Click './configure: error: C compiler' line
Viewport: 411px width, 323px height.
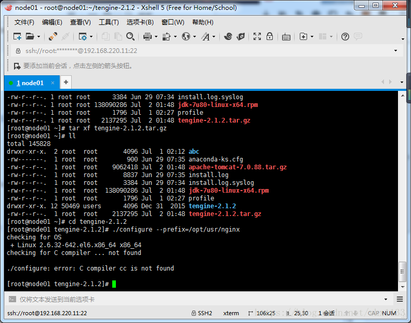click(90, 268)
